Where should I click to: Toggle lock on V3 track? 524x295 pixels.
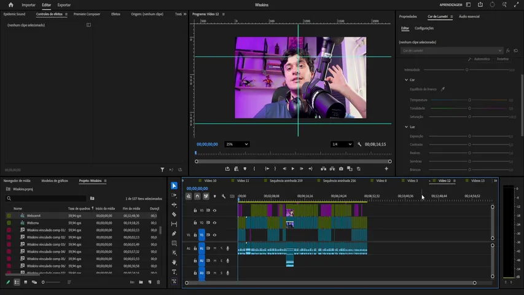(195, 210)
